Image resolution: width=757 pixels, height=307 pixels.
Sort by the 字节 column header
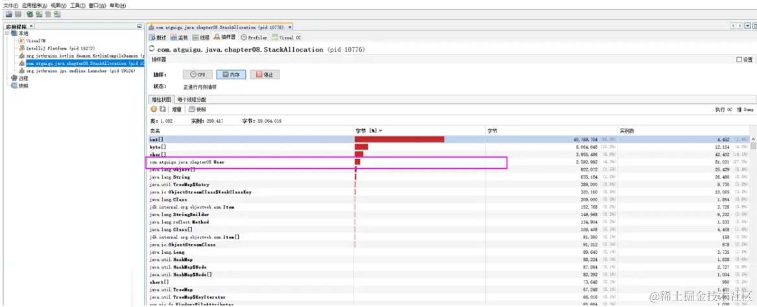551,131
